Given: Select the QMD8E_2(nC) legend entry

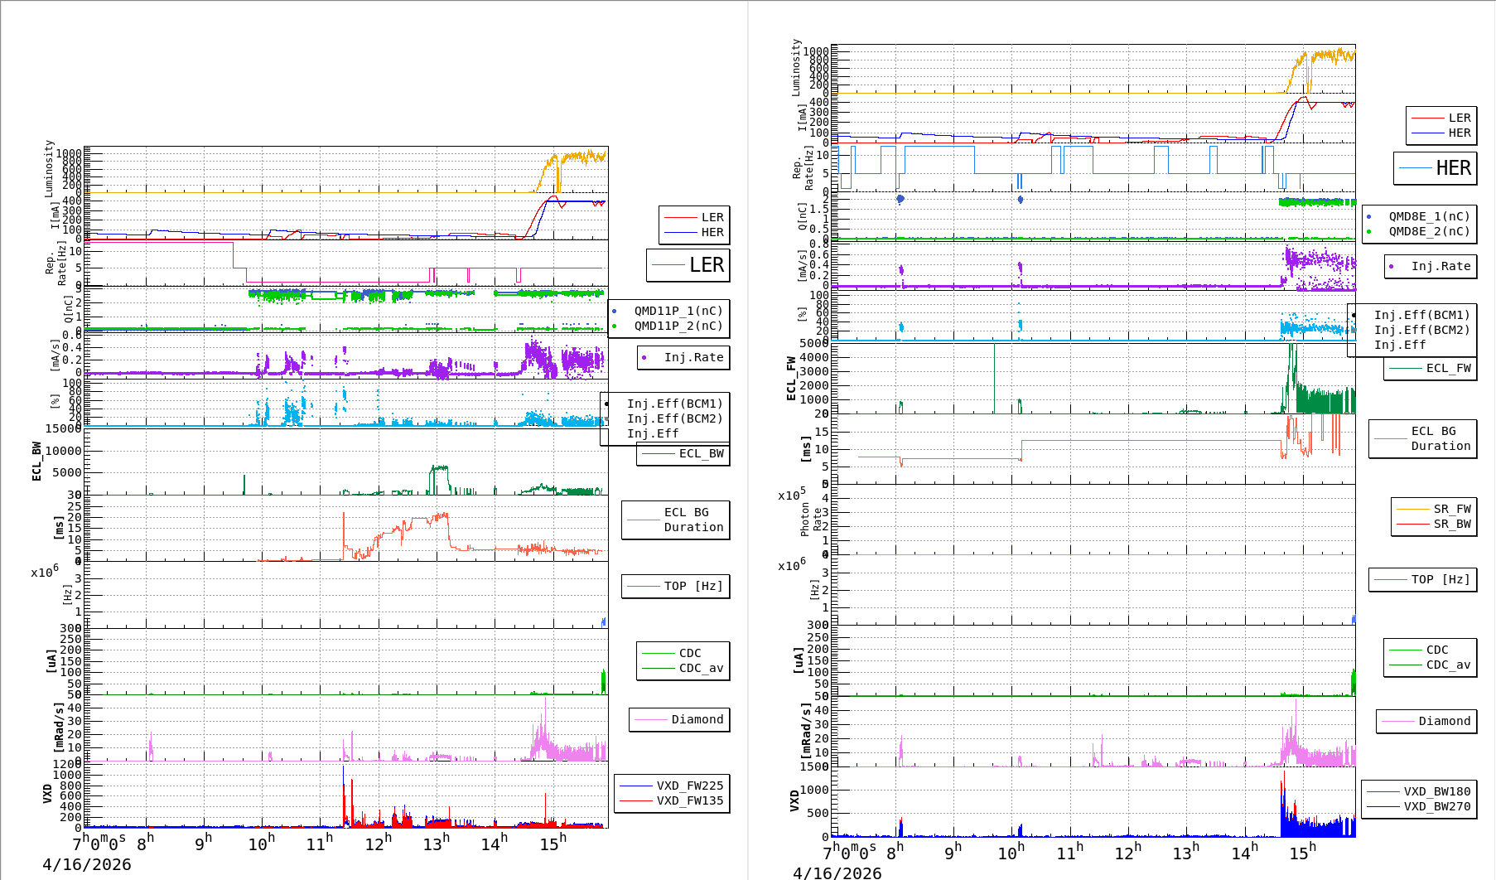Looking at the screenshot, I should click(1429, 231).
